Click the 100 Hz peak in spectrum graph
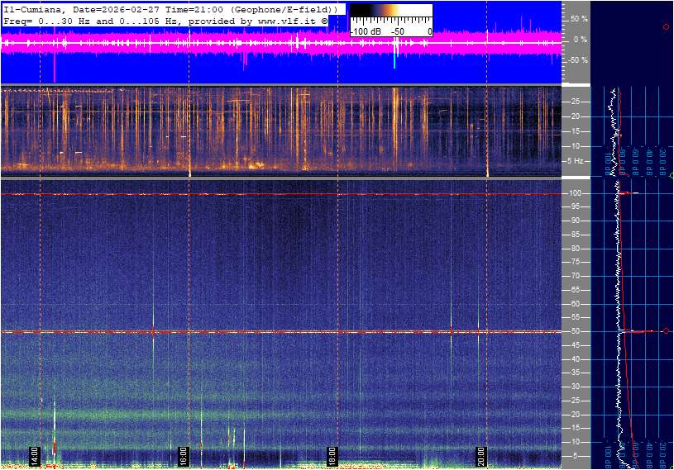674x470 pixels. point(633,193)
